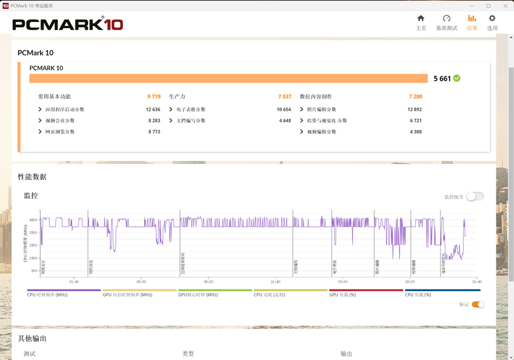This screenshot has height=360, width=514.
Task: Click the PCMark 10 logo
Action: tap(67, 24)
